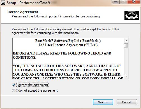Click the PassMark gauge logo in header
The image size is (141, 109).
coord(132,15)
